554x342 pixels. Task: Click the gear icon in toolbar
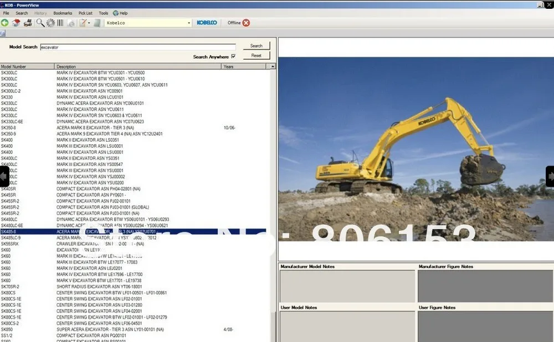pos(50,23)
